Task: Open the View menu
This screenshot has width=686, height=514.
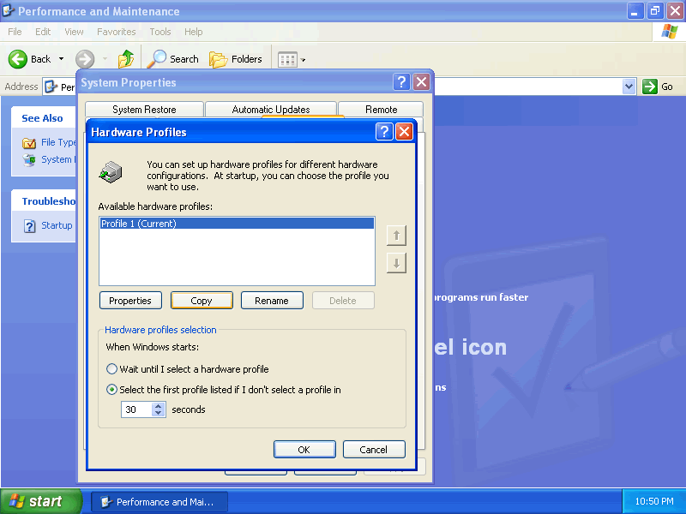Action: (x=74, y=32)
